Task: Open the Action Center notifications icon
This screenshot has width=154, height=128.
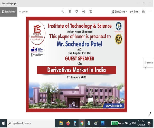Action: pos(149,123)
